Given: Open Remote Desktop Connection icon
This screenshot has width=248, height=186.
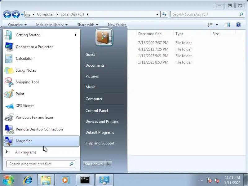Looking at the screenshot, I should (x=9, y=129).
